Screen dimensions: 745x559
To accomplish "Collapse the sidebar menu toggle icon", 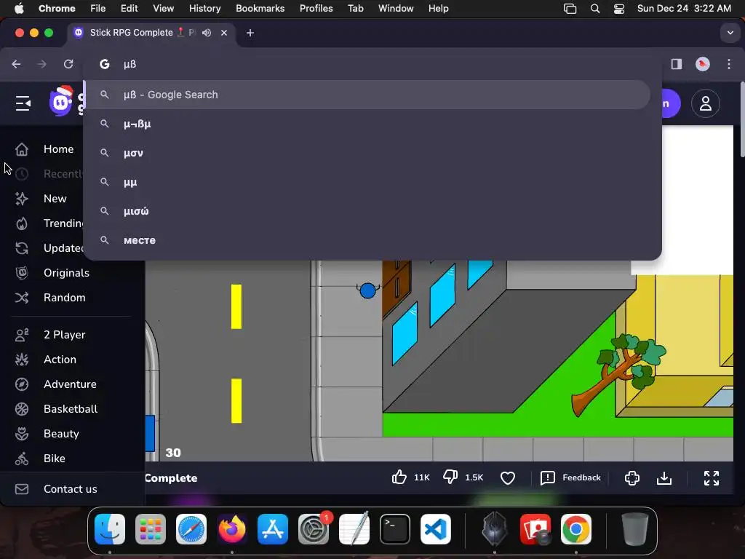I will click(x=23, y=103).
